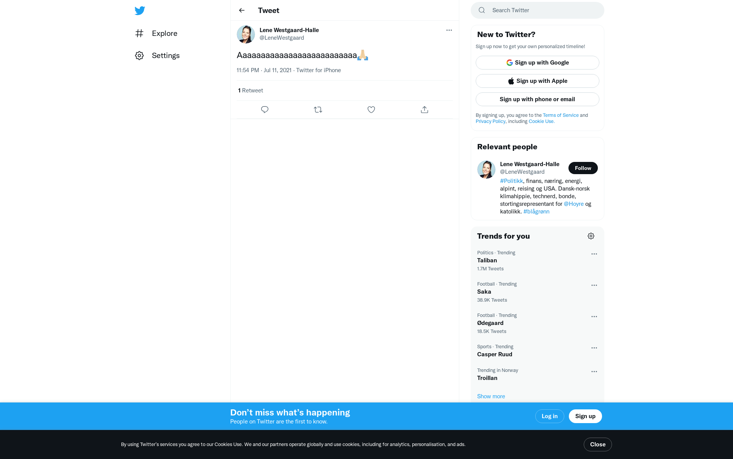
Task: Open Settings in the sidebar
Action: click(157, 55)
